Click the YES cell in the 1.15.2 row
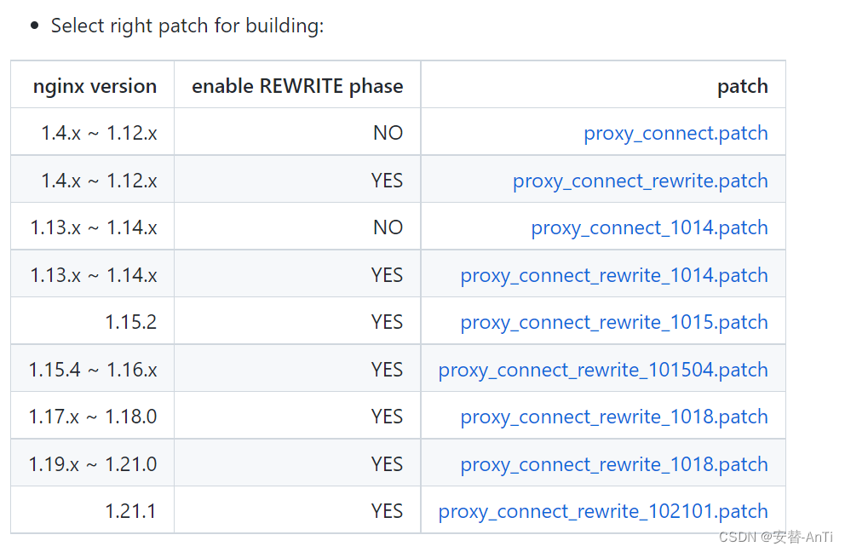 pos(387,322)
